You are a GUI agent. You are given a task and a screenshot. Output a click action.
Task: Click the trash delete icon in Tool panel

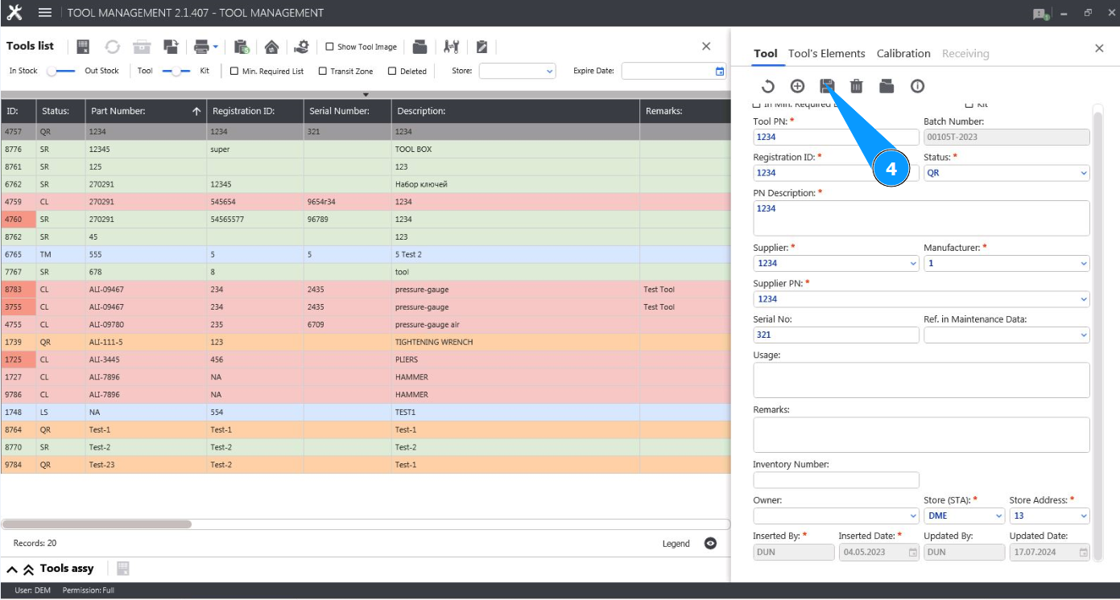pos(857,86)
